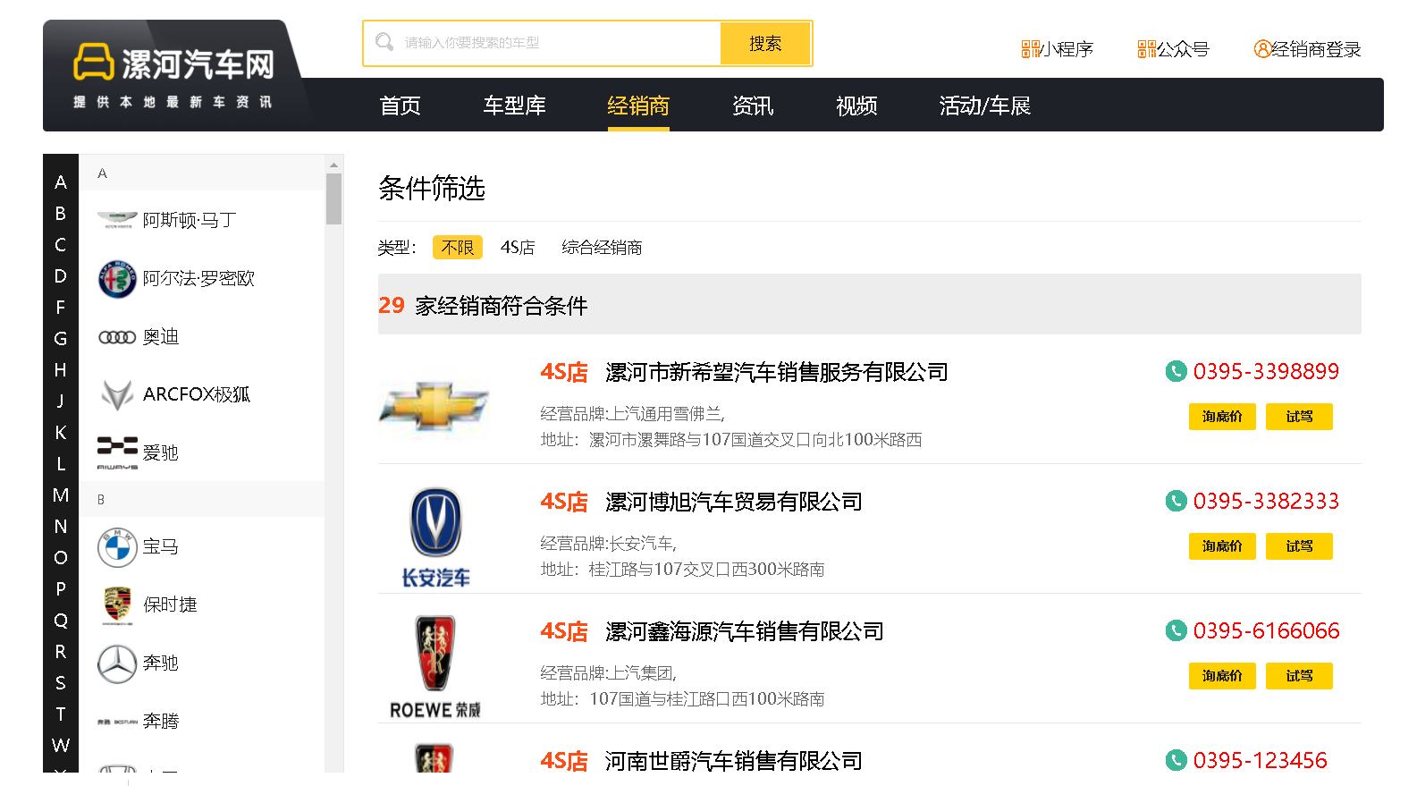Viewport: 1417px width, 786px height.
Task: Click 询底价 for 漯河博旭汽车
Action: [x=1222, y=546]
